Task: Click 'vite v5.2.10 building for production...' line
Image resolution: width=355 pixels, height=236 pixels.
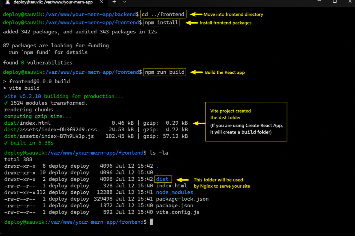Action: tap(64, 97)
